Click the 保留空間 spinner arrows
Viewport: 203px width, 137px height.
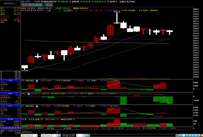click(84, 135)
